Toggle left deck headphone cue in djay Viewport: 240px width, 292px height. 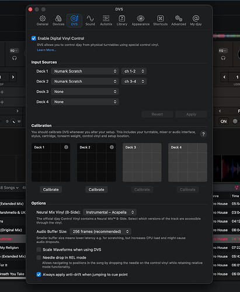click(15, 58)
